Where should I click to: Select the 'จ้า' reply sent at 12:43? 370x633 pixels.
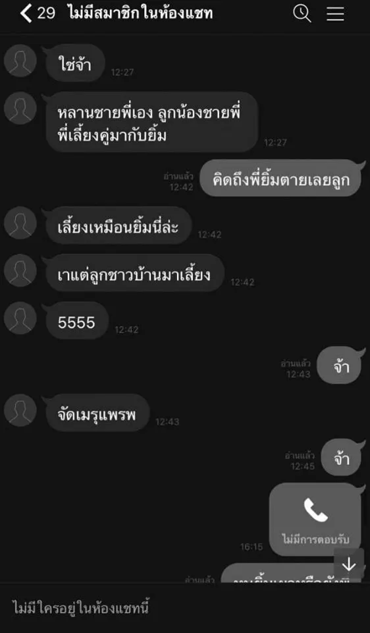[x=339, y=365]
